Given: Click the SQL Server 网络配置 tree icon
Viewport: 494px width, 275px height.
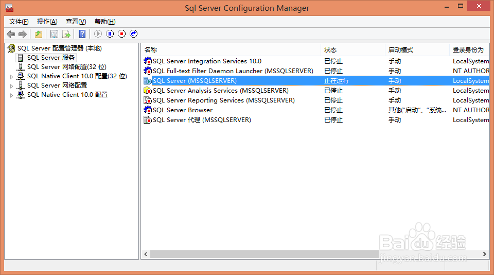Looking at the screenshot, I should coord(21,85).
